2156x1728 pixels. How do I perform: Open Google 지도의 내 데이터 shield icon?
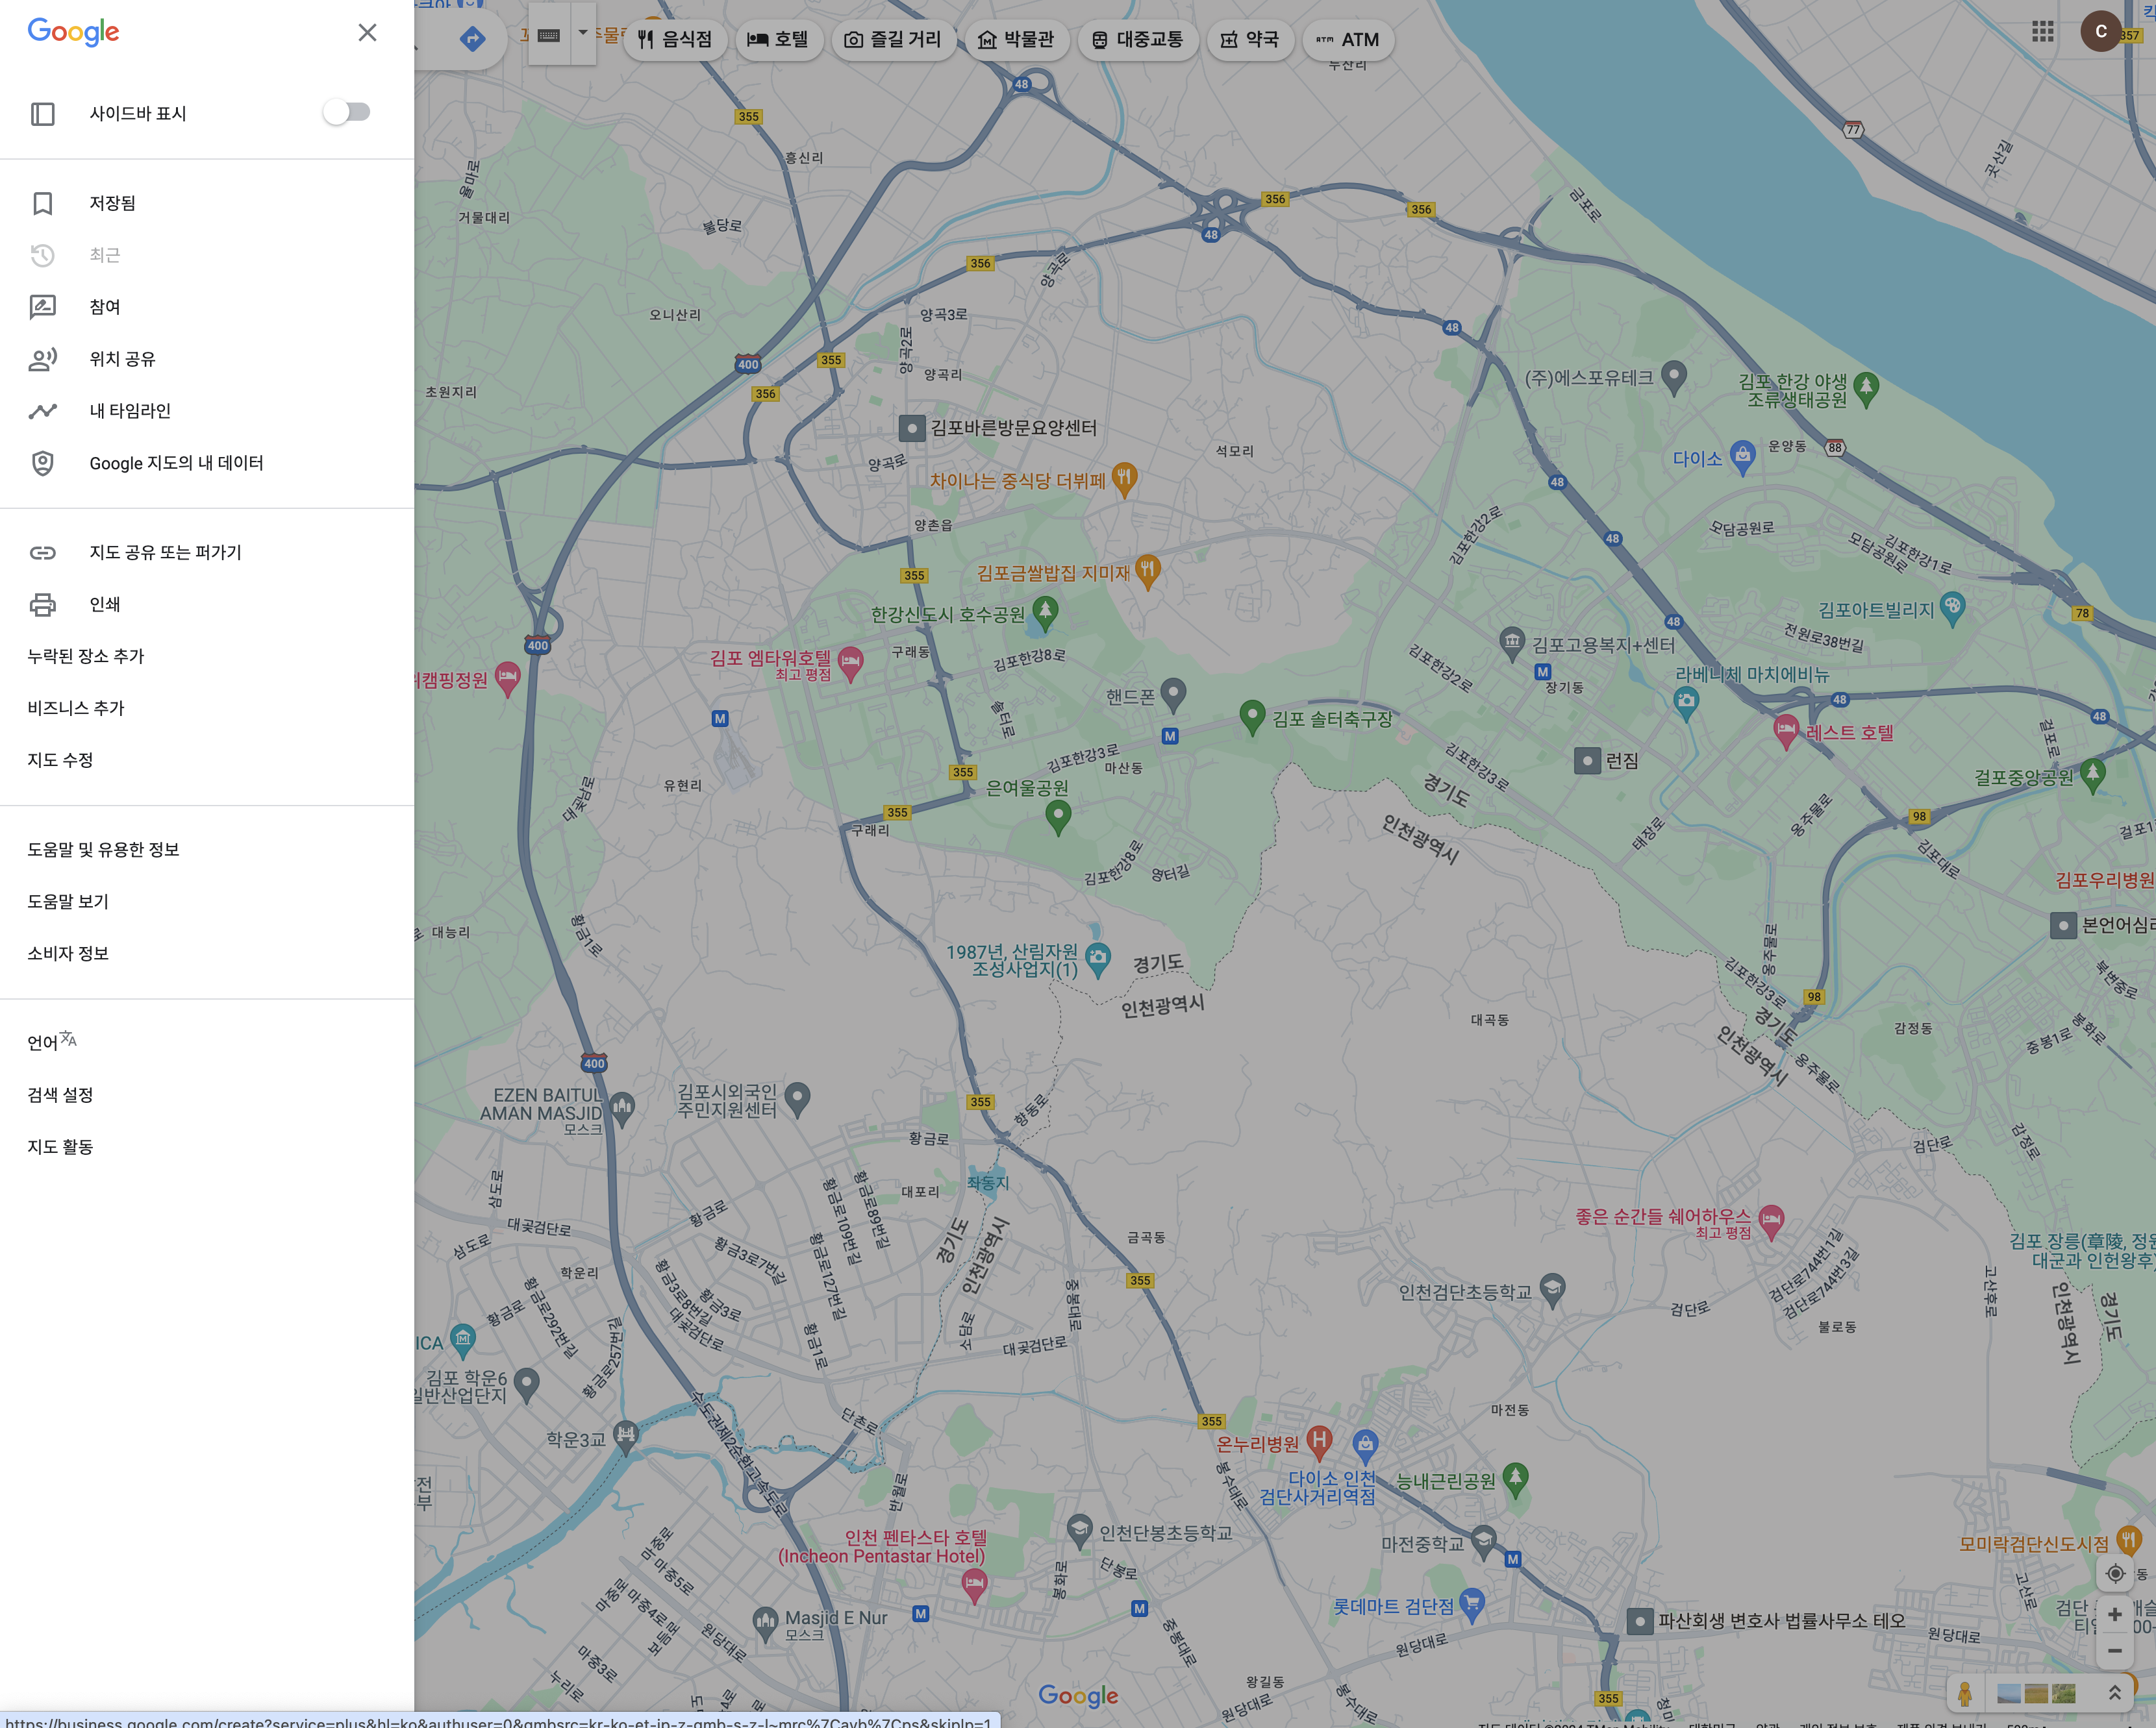42,463
